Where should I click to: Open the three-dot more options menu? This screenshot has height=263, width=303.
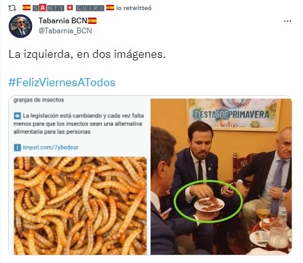(287, 21)
